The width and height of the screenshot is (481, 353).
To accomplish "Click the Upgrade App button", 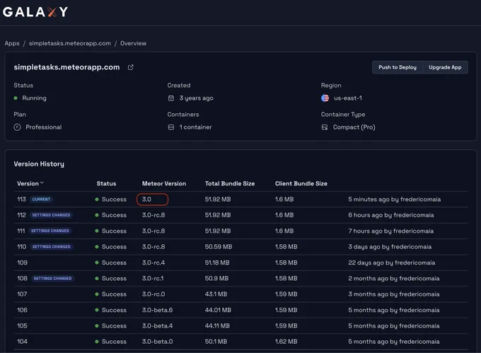I will [x=445, y=67].
